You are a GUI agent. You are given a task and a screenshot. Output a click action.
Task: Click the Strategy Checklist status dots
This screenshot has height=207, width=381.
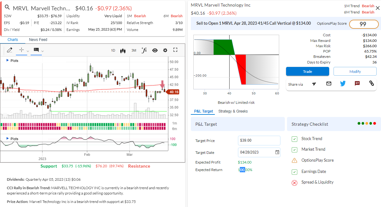367,124
